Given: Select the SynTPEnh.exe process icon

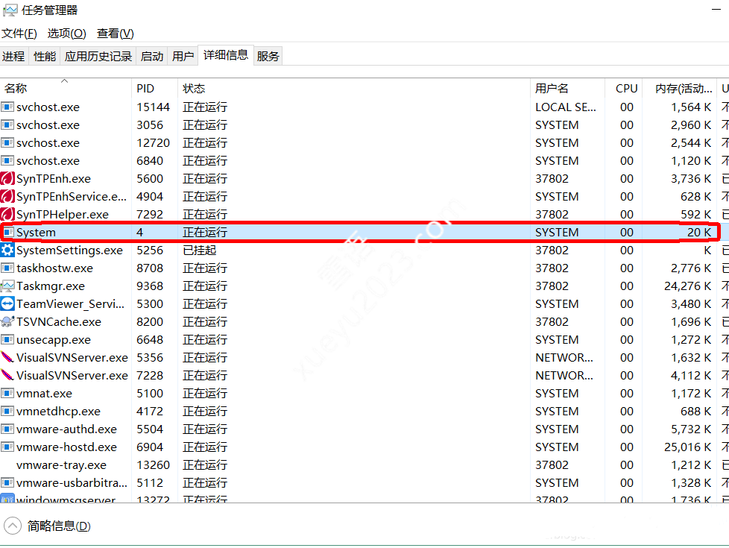Looking at the screenshot, I should (x=7, y=179).
